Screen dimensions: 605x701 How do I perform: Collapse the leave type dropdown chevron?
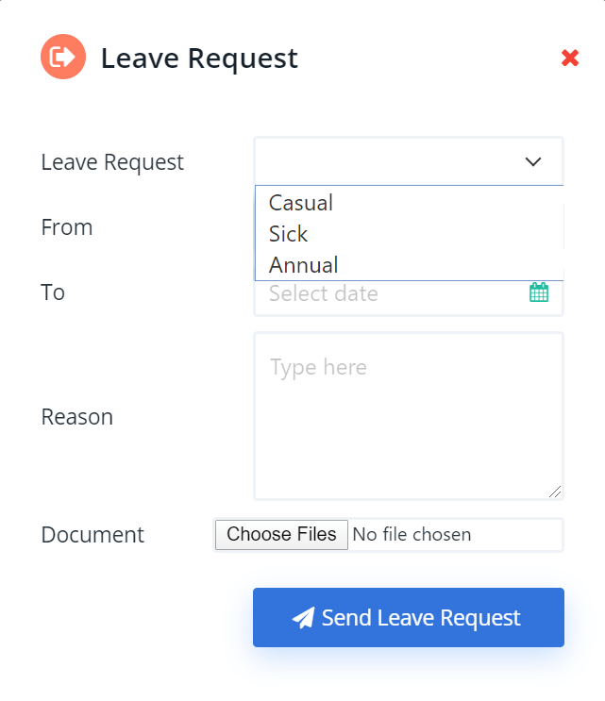pyautogui.click(x=533, y=161)
